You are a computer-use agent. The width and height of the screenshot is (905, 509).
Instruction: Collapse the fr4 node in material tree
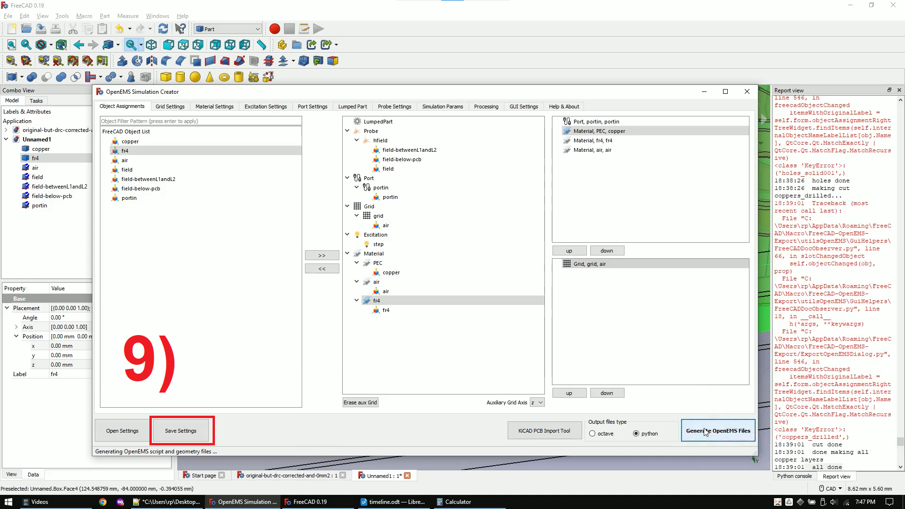(356, 300)
